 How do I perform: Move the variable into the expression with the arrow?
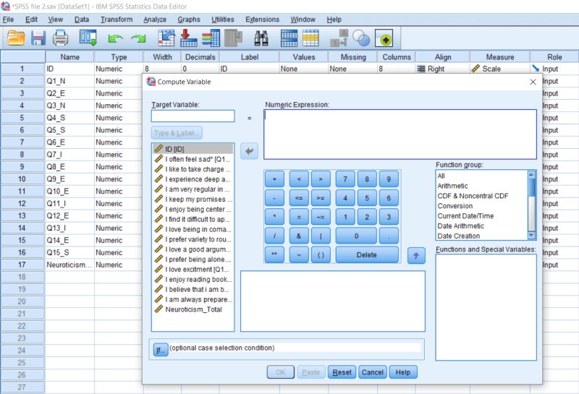pos(249,151)
